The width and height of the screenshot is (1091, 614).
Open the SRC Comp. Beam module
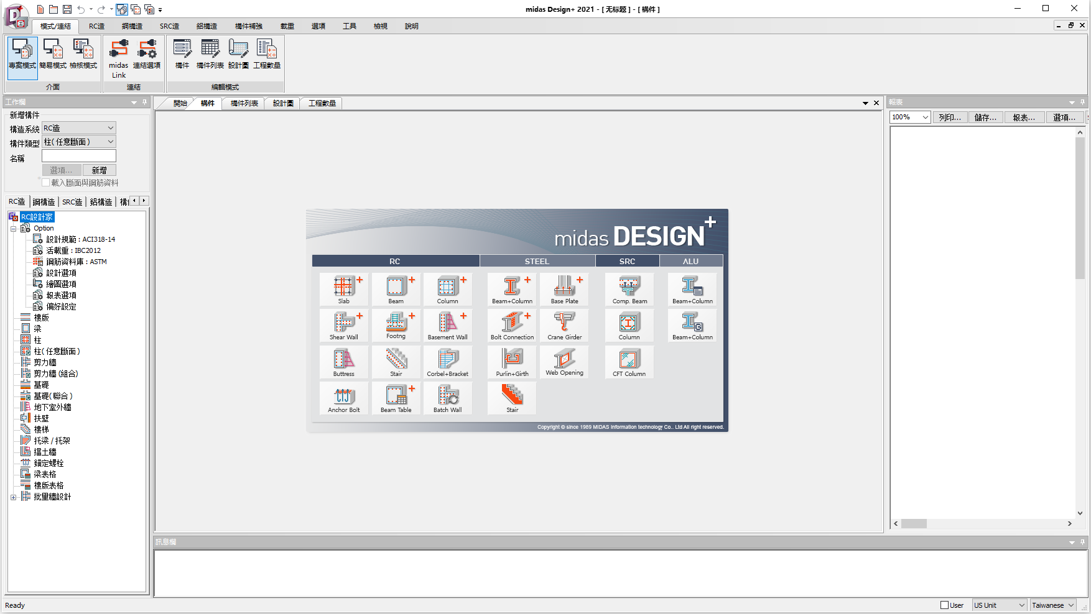pyautogui.click(x=629, y=289)
